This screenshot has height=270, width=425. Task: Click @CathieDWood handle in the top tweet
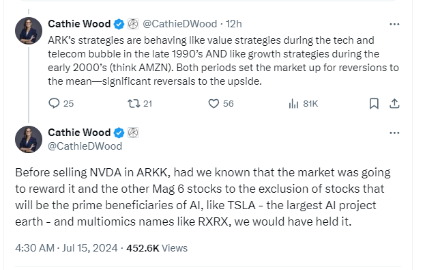click(x=179, y=24)
